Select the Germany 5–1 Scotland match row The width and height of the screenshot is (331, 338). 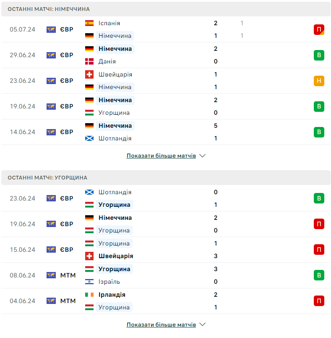pos(166,132)
